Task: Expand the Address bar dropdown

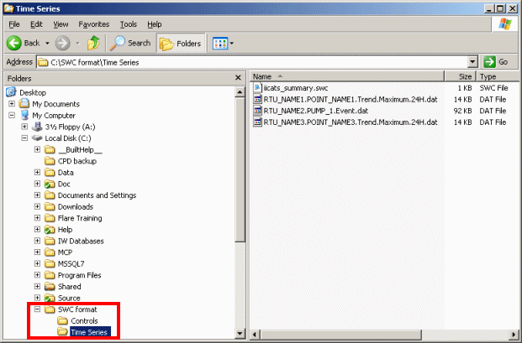Action: tap(472, 62)
